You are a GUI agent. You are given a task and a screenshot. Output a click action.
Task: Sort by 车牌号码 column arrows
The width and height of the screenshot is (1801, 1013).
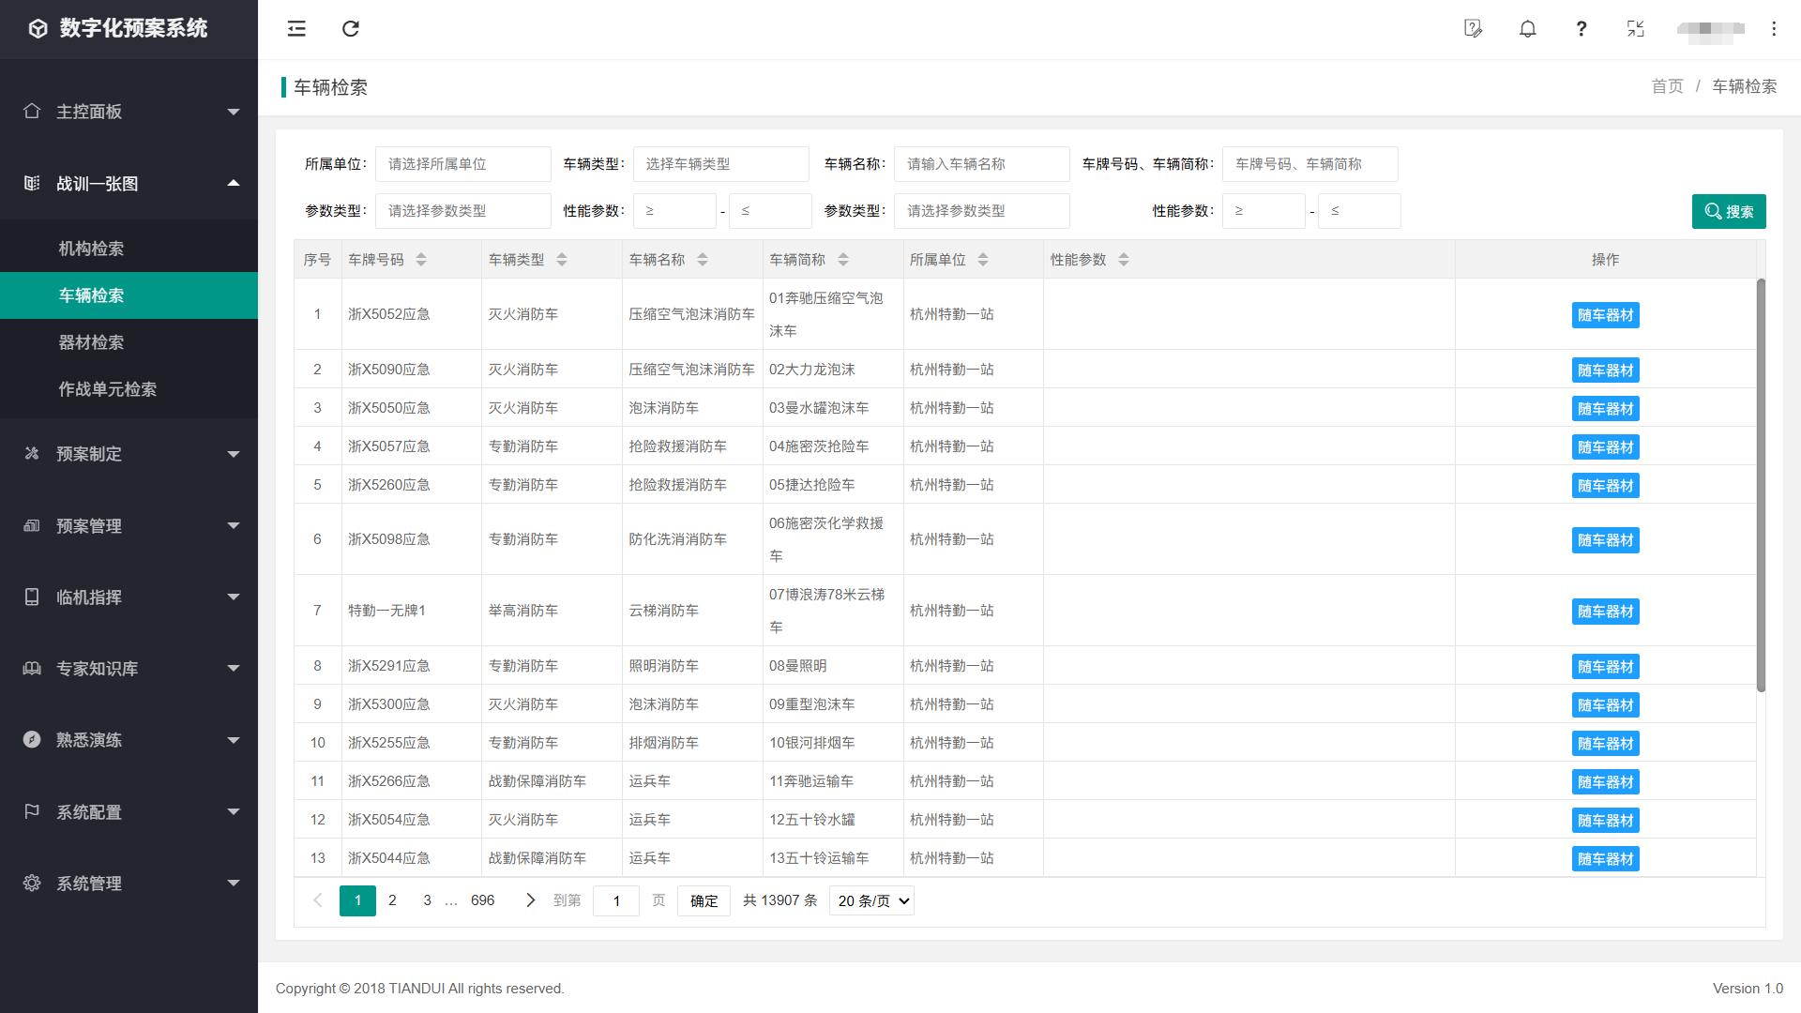coord(421,260)
